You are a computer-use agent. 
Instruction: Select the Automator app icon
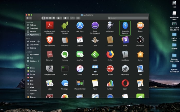coord(110,25)
